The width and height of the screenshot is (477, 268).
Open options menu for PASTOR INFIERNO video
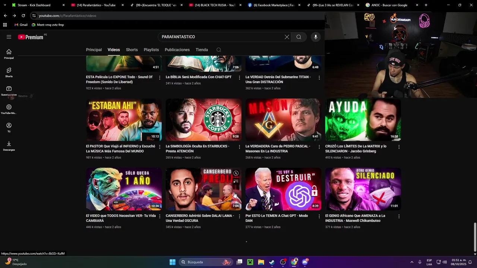tap(160, 147)
